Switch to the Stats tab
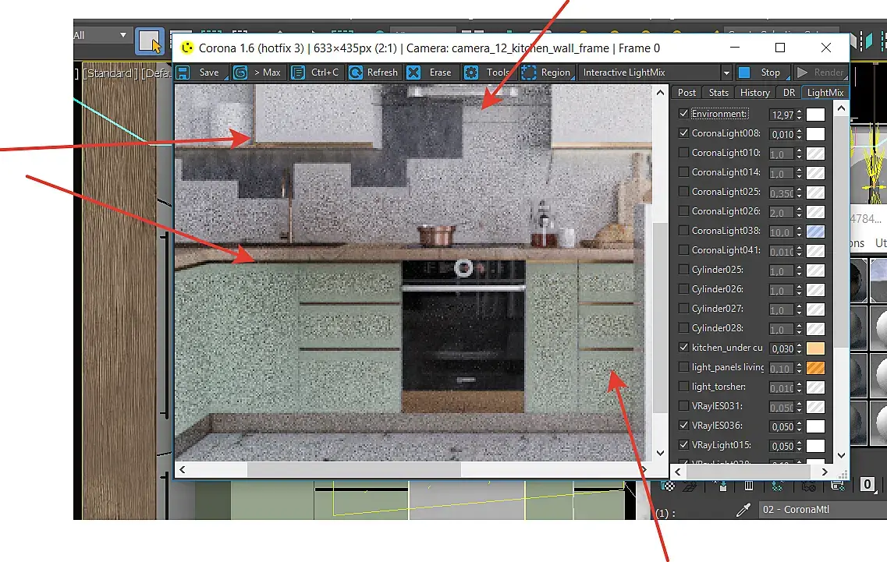Image resolution: width=887 pixels, height=562 pixels. pyautogui.click(x=718, y=93)
